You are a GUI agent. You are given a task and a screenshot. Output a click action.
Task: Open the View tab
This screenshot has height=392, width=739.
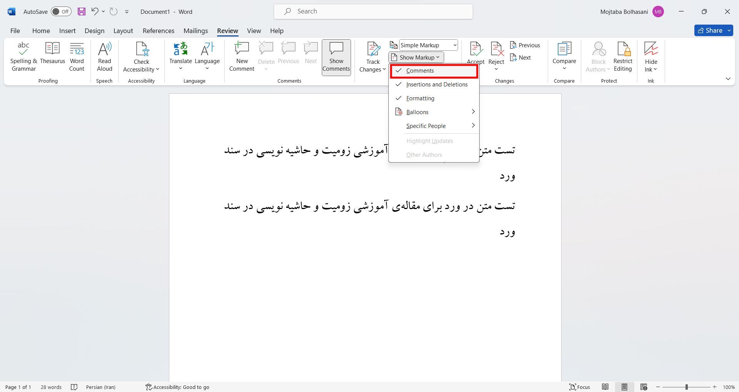click(254, 31)
